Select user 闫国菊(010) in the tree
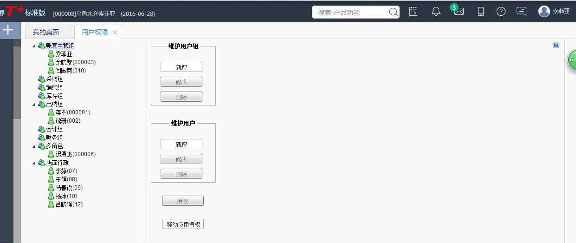This screenshot has width=576, height=243. click(71, 71)
